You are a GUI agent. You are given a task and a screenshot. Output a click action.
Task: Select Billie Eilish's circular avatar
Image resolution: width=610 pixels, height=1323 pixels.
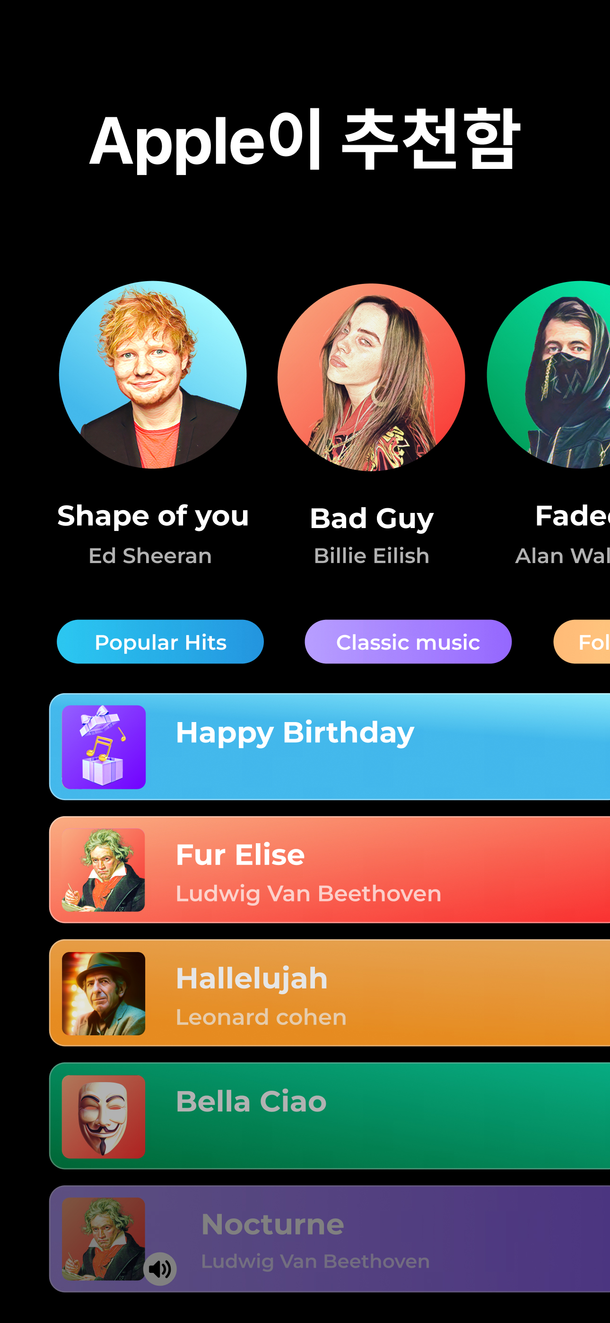tap(371, 377)
